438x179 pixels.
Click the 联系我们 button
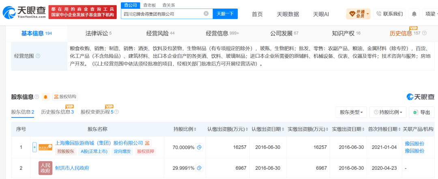point(390,14)
